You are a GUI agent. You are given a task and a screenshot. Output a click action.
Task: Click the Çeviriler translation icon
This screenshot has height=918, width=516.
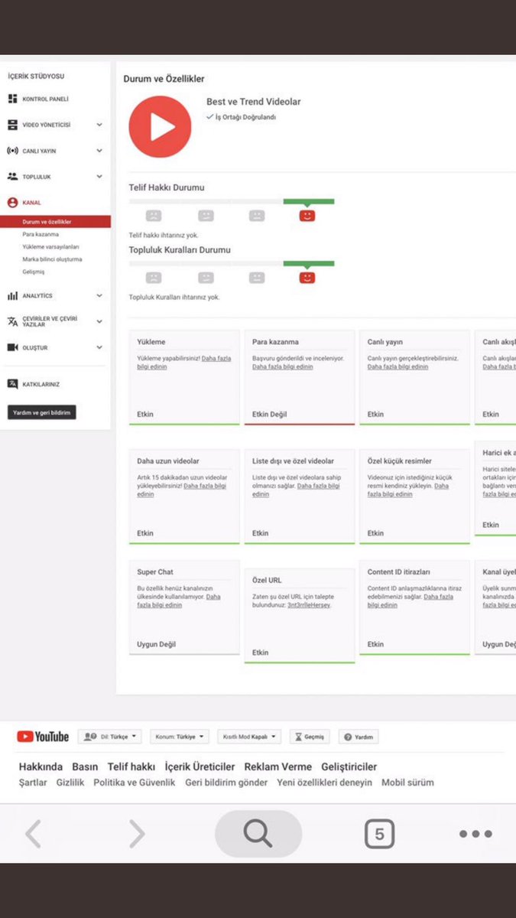(12, 321)
